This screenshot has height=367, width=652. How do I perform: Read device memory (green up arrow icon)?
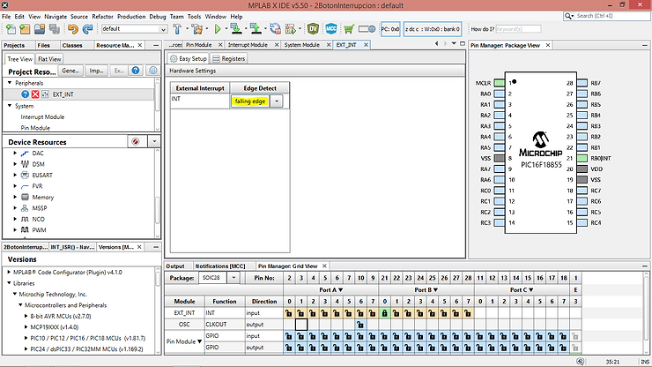[256, 29]
